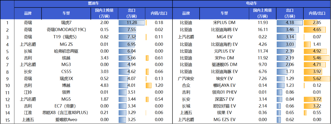Select the 思皓X8（含江淮X8PLUS）cell
The width and height of the screenshot is (331, 124).
pyautogui.click(x=66, y=113)
